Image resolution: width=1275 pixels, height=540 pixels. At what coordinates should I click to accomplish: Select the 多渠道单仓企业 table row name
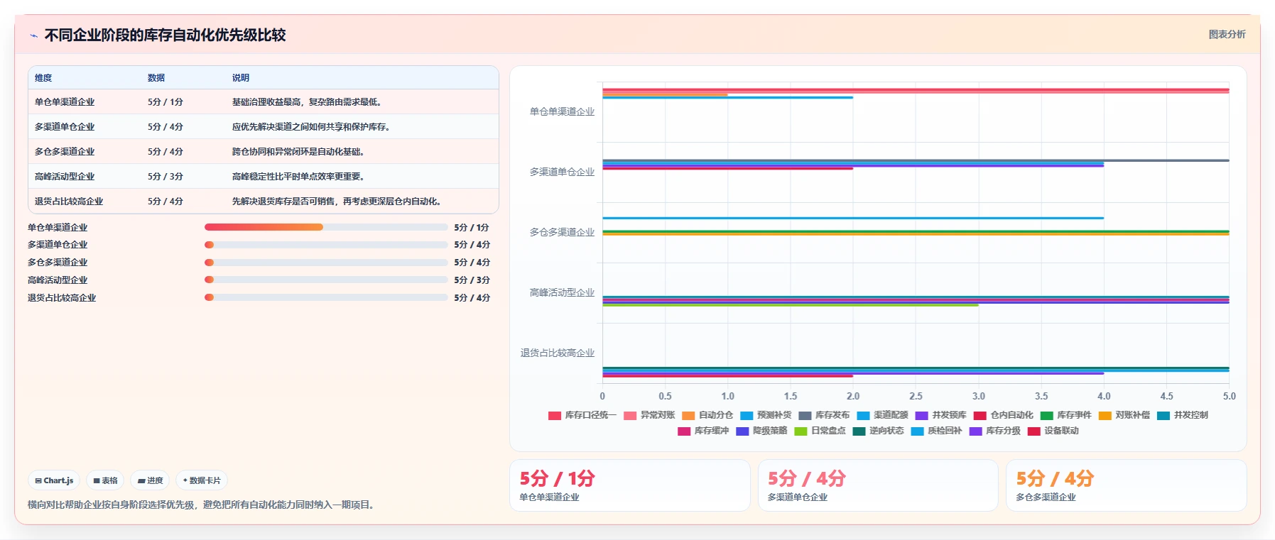coord(65,127)
